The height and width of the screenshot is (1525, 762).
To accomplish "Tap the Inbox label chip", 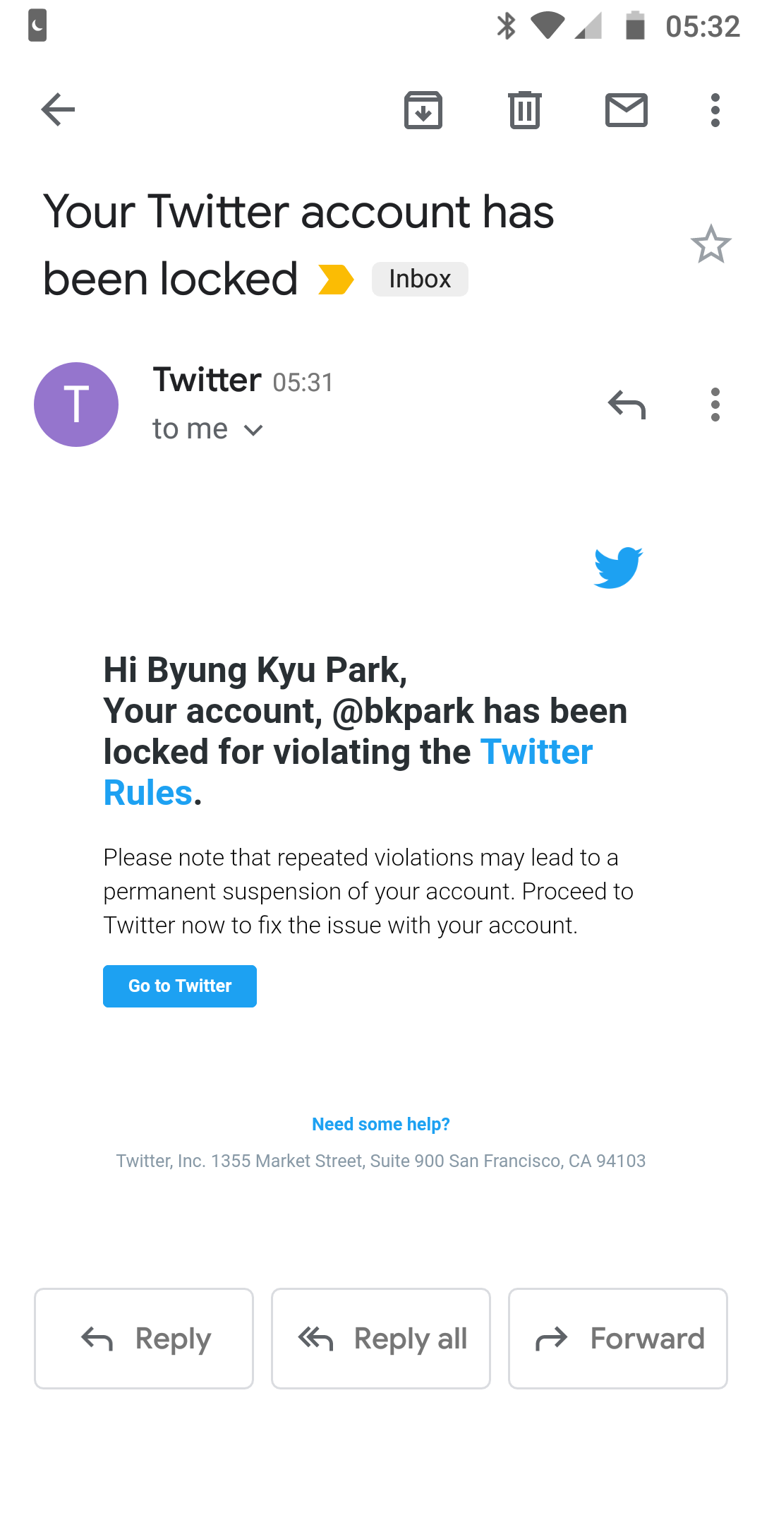I will coord(420,279).
